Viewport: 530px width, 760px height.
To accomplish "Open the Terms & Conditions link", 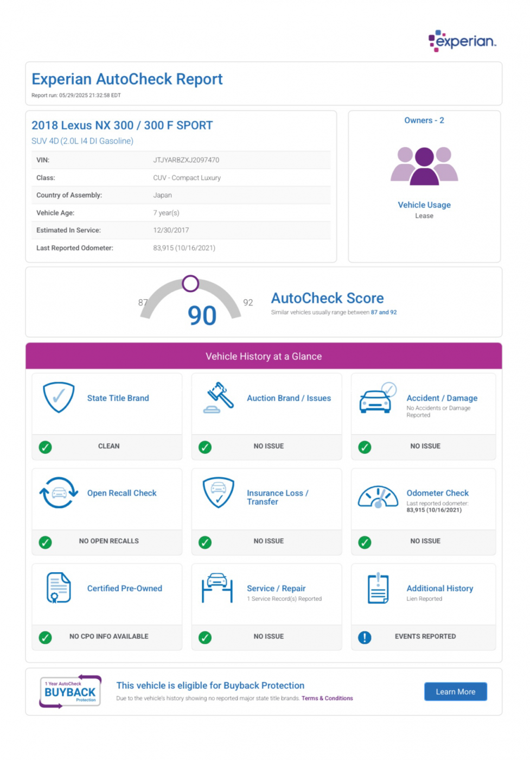I will pyautogui.click(x=327, y=699).
